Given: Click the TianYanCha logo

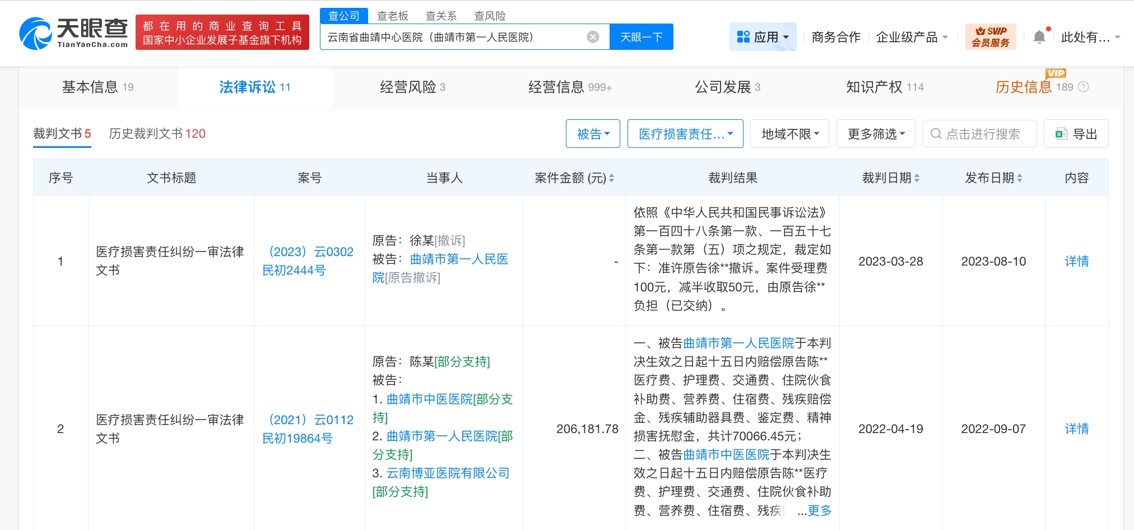Looking at the screenshot, I should [73, 33].
